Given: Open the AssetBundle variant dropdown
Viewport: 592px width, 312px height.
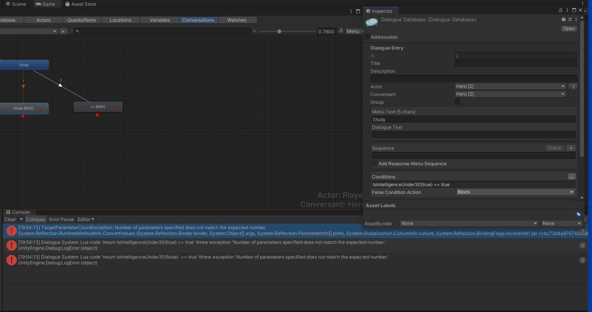Looking at the screenshot, I should coord(562,223).
